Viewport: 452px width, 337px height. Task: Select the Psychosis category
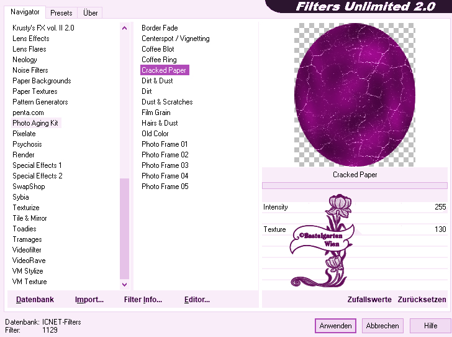(27, 144)
